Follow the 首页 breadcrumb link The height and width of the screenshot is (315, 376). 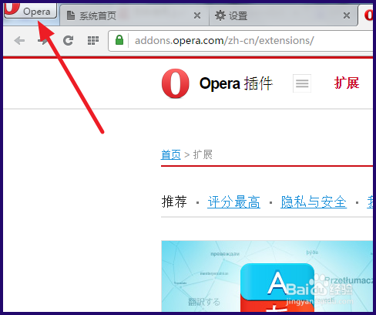(171, 154)
